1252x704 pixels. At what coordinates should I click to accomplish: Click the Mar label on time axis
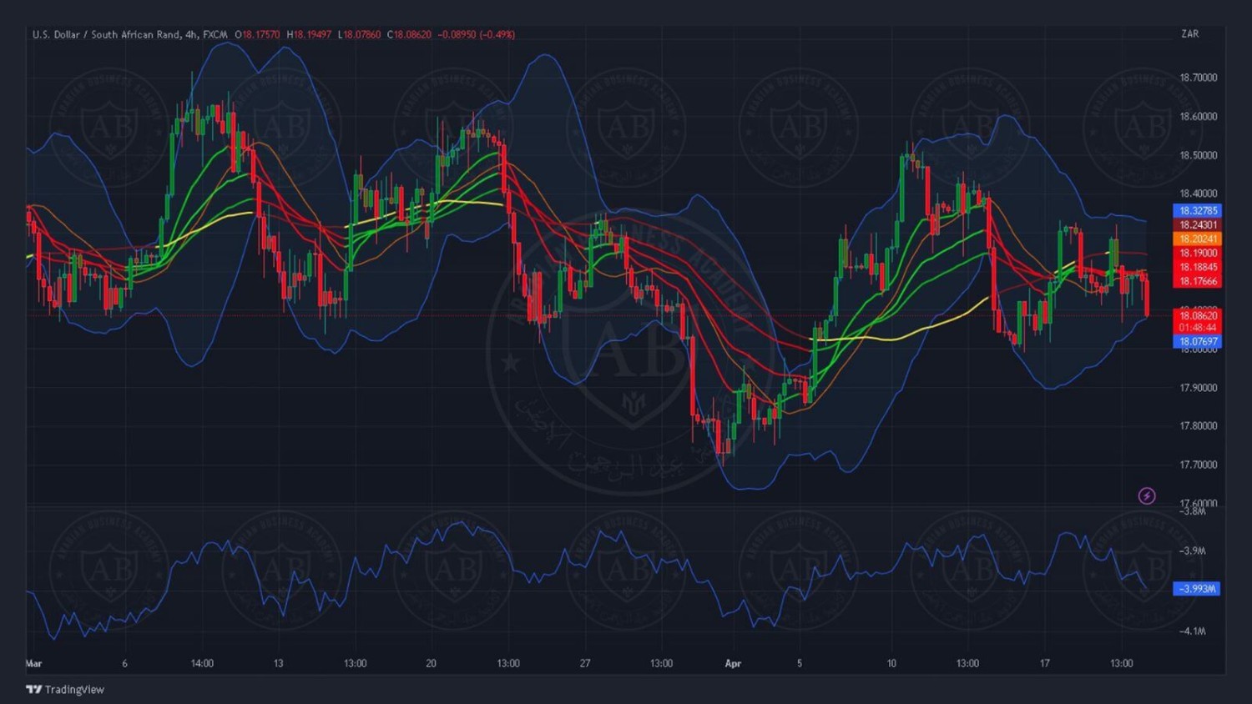(34, 664)
